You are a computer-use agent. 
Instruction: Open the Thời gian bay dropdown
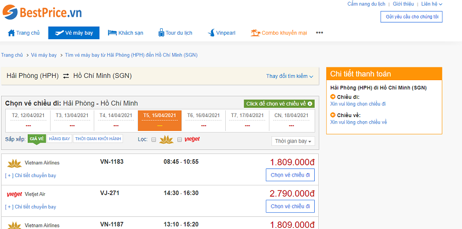click(293, 141)
